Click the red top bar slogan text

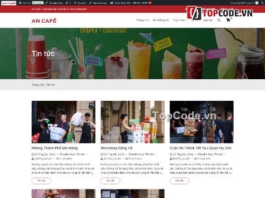click(x=59, y=9)
